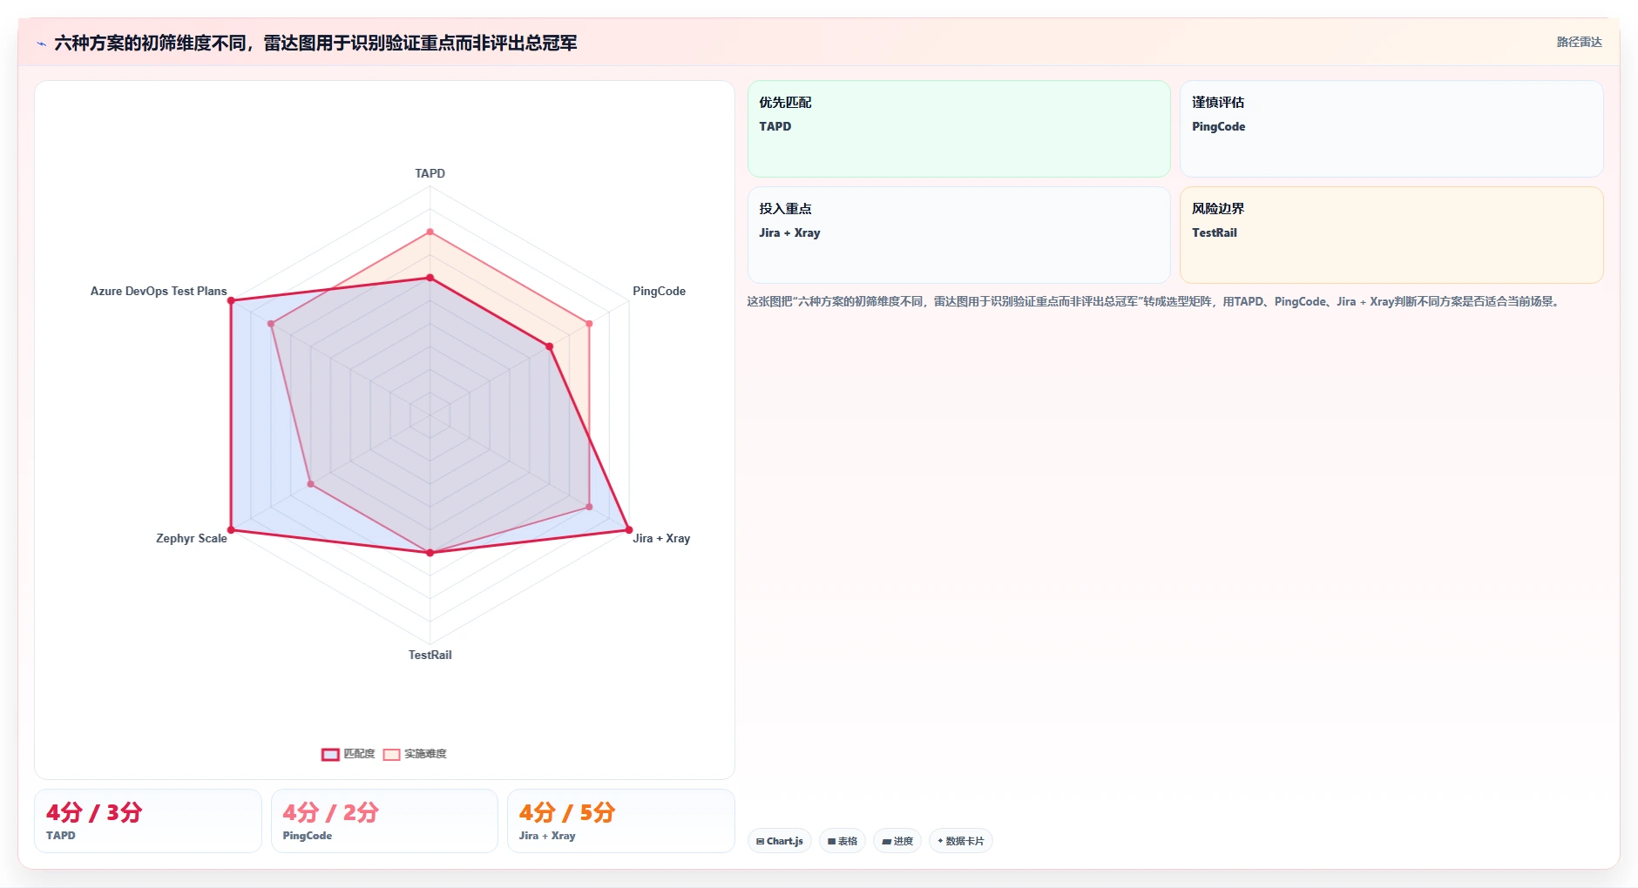Open the 优先匹配 TAPD card
Viewport: 1638px width, 888px height.
point(958,129)
